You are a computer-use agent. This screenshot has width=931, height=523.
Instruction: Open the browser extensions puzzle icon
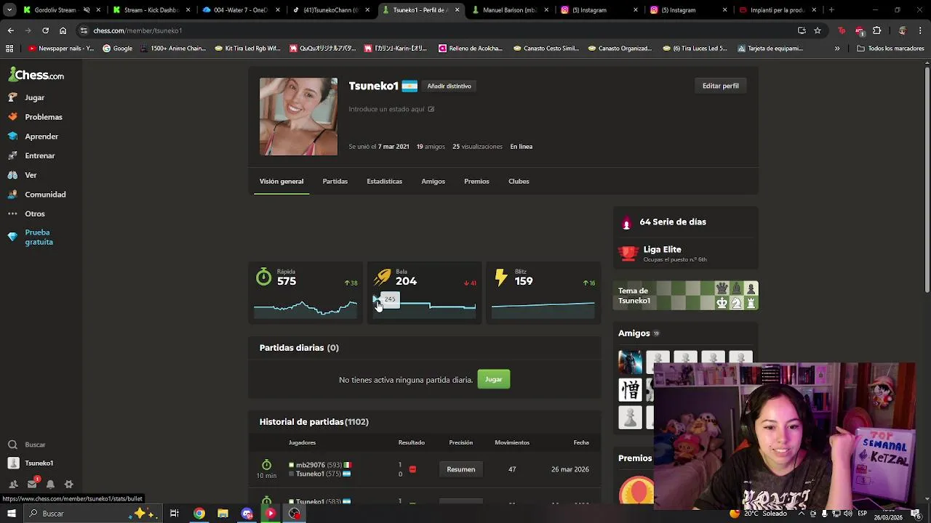point(876,31)
